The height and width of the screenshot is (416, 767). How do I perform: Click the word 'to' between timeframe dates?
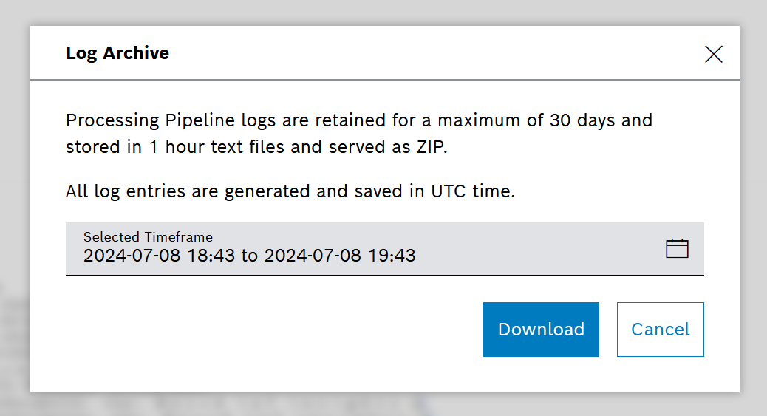click(x=250, y=256)
